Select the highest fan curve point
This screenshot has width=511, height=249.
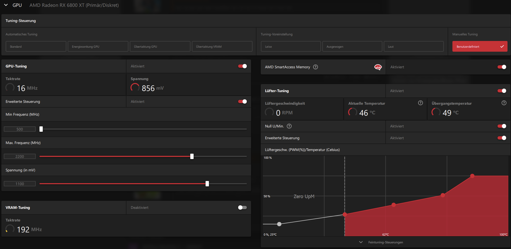coord(472,176)
